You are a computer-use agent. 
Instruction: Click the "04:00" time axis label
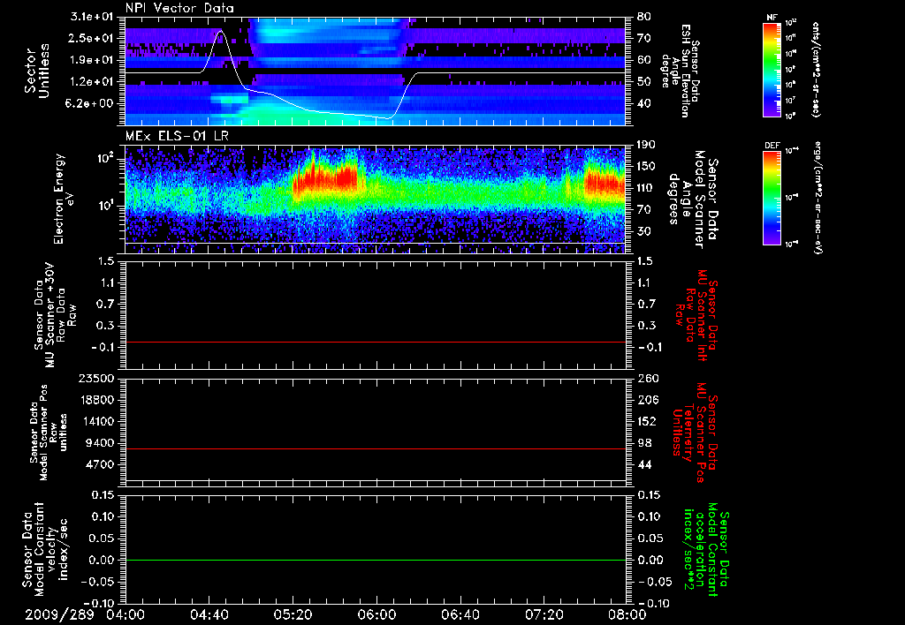coord(125,614)
